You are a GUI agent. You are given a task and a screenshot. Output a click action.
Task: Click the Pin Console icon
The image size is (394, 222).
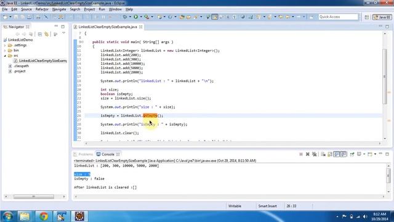(352, 154)
